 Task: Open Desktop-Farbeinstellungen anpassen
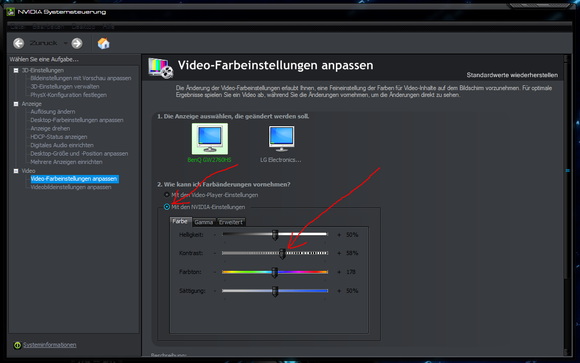click(x=77, y=120)
